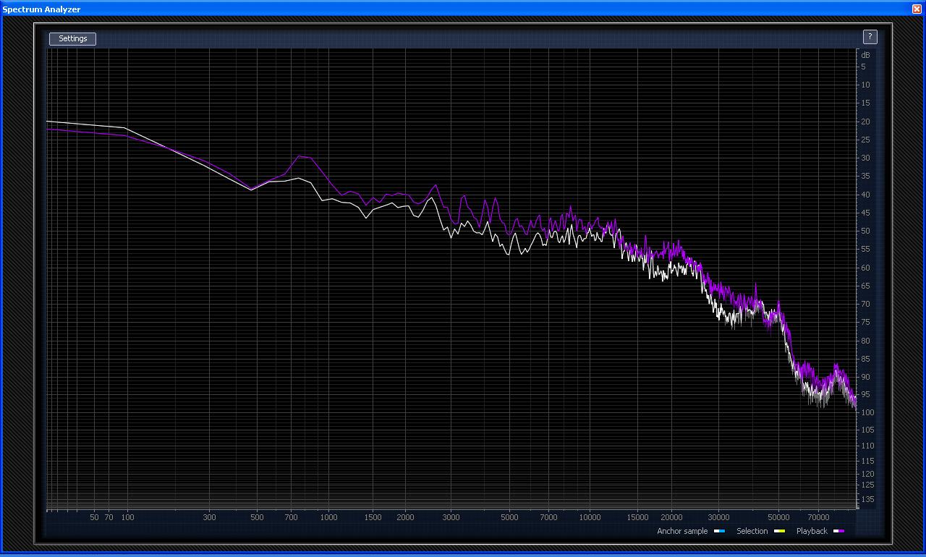This screenshot has height=557, width=926.
Task: Click the 'Spectrum Analyzer' window title
Action: coord(41,9)
